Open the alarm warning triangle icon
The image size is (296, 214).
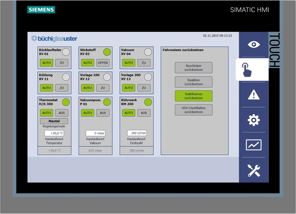point(253,95)
